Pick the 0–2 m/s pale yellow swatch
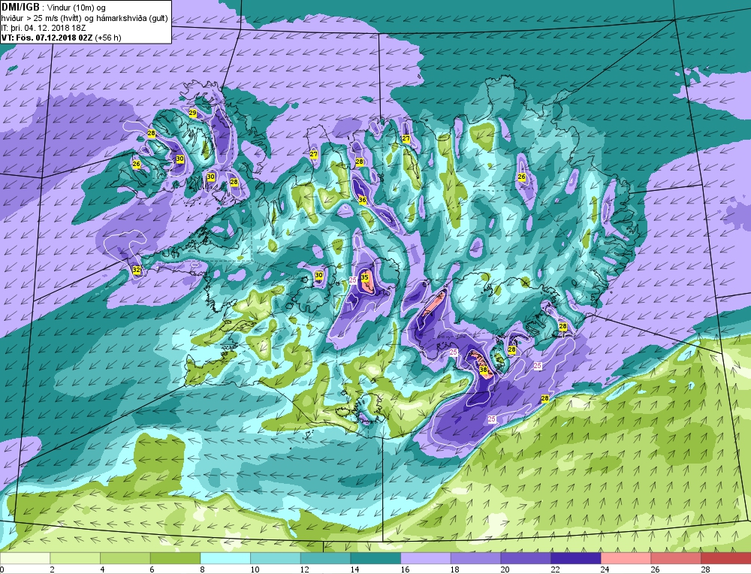Viewport: 751px width, 574px height. (25, 558)
